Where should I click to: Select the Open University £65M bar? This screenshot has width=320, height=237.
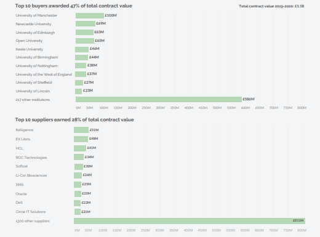click(85, 41)
